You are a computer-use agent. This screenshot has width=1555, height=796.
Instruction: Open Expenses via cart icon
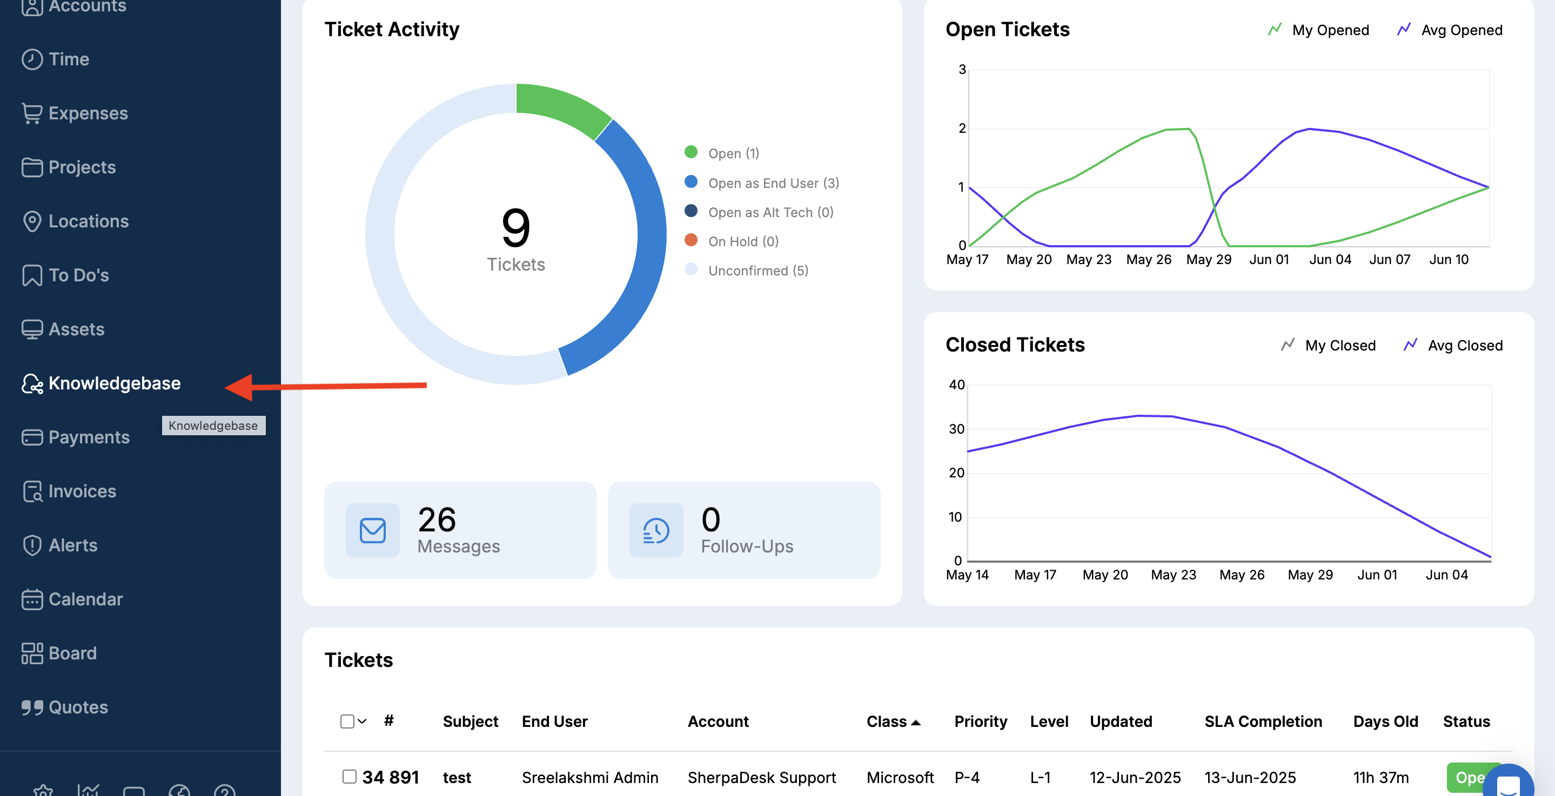[32, 113]
